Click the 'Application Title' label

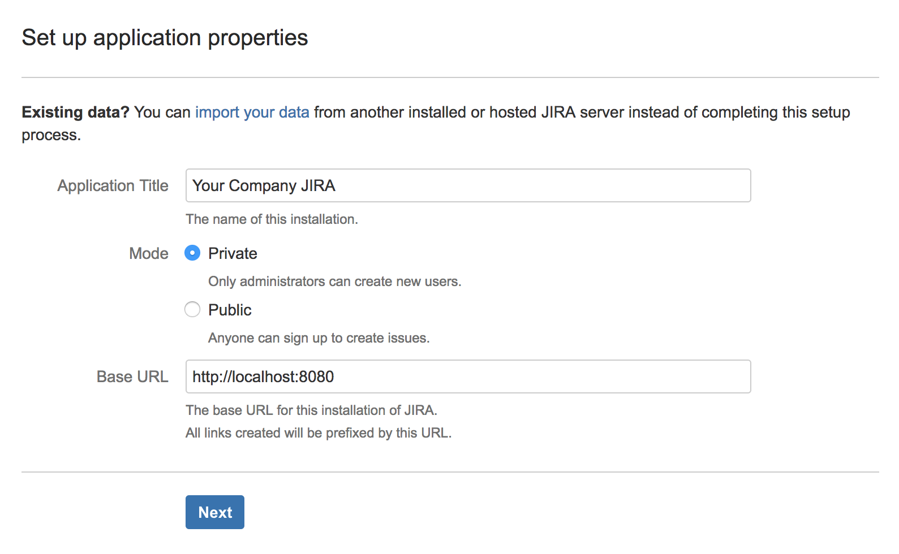(x=113, y=185)
